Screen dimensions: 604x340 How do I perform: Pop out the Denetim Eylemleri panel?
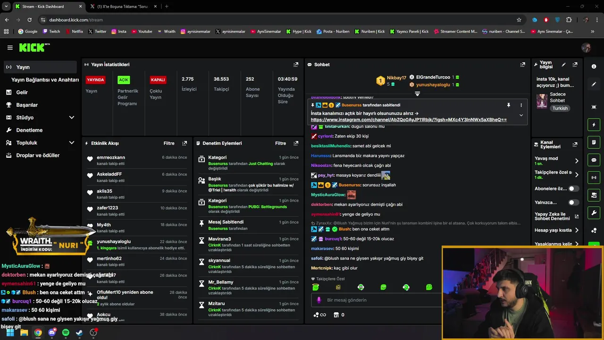pyautogui.click(x=296, y=143)
